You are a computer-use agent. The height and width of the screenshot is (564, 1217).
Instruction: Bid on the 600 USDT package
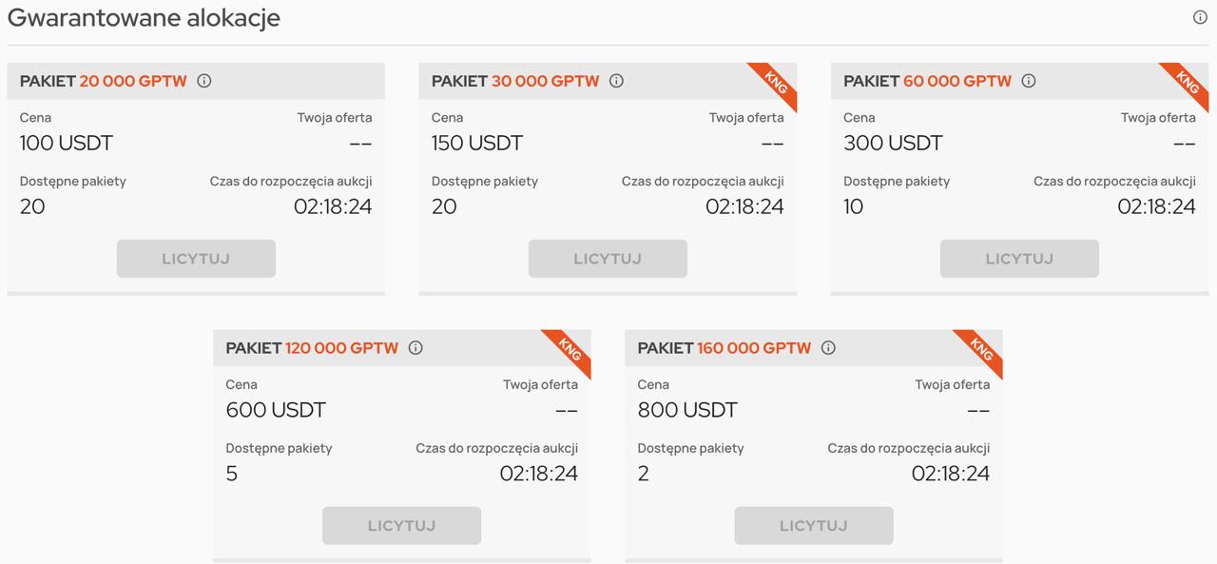pyautogui.click(x=401, y=525)
